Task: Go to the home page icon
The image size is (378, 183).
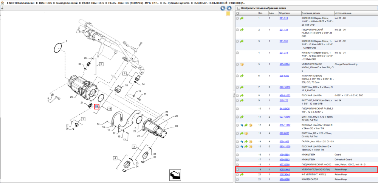Action: [x=2, y=3]
